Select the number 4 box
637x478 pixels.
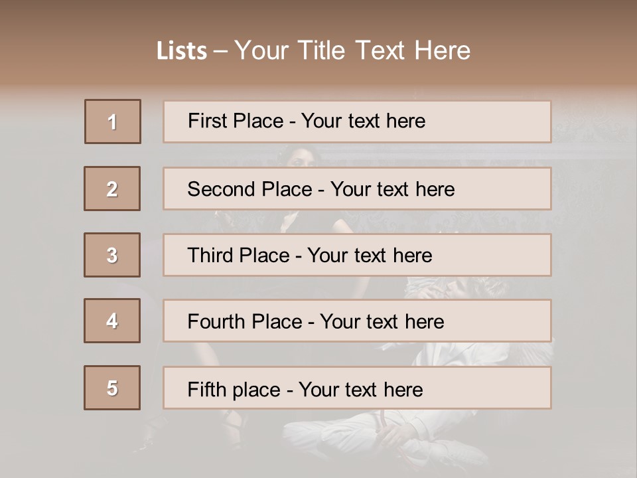click(112, 321)
